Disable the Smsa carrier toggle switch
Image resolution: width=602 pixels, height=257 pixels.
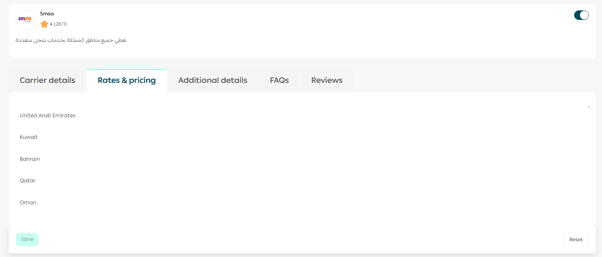(581, 15)
